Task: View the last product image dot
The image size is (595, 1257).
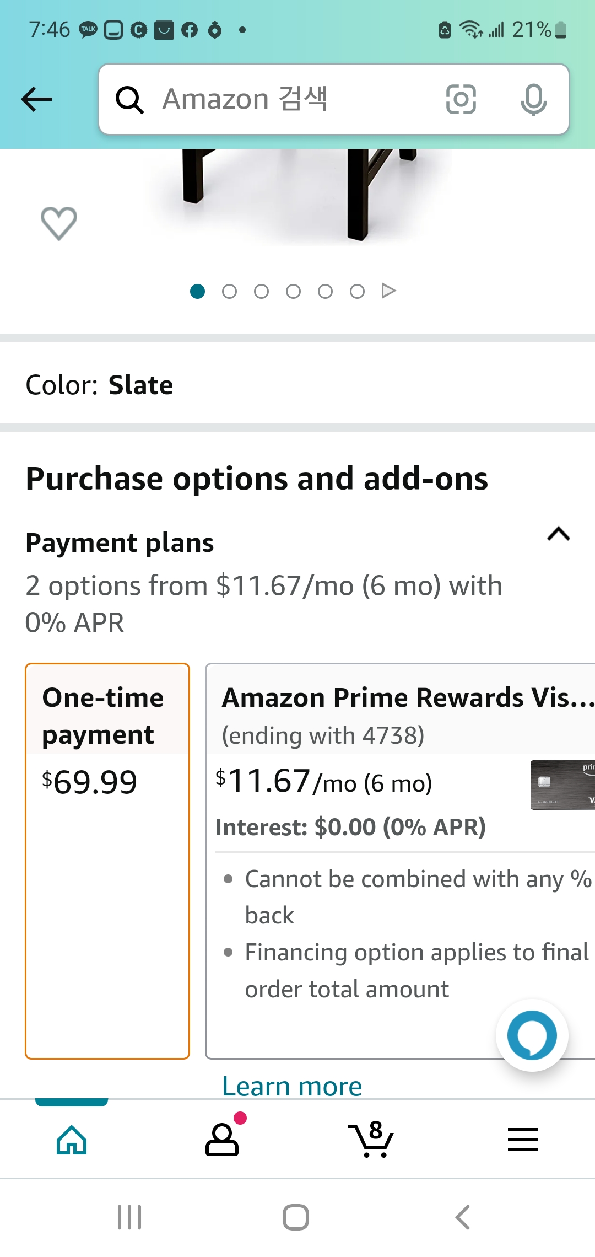Action: pos(357,291)
